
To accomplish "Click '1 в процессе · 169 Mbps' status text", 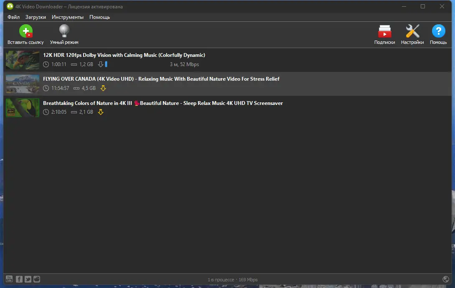I will [x=233, y=280].
